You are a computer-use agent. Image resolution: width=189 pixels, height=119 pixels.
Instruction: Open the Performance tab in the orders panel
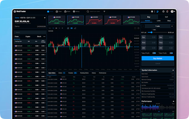(103, 73)
